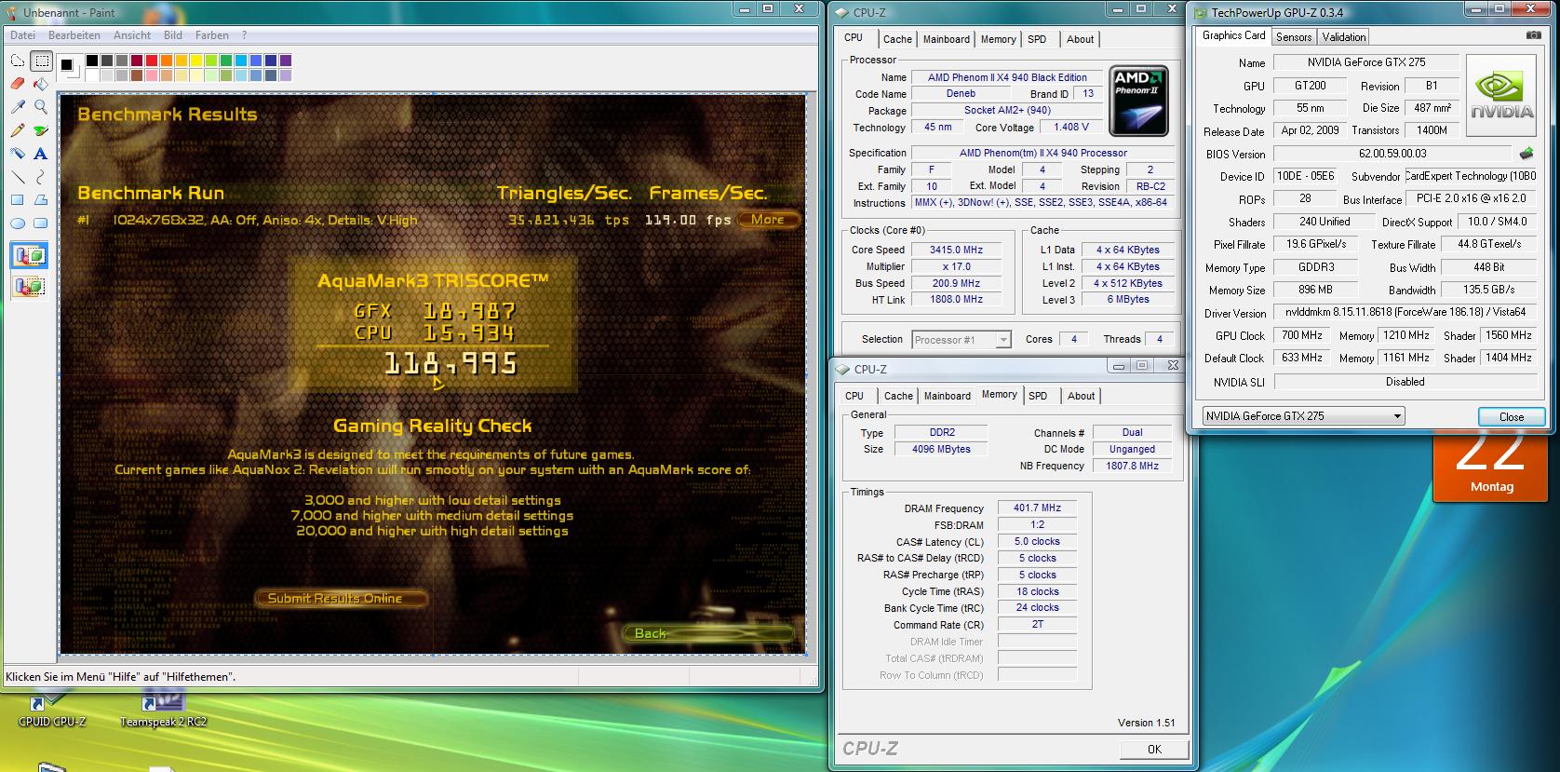
Task: Open SPD tab in CPU-Z memory window
Action: (x=1038, y=396)
